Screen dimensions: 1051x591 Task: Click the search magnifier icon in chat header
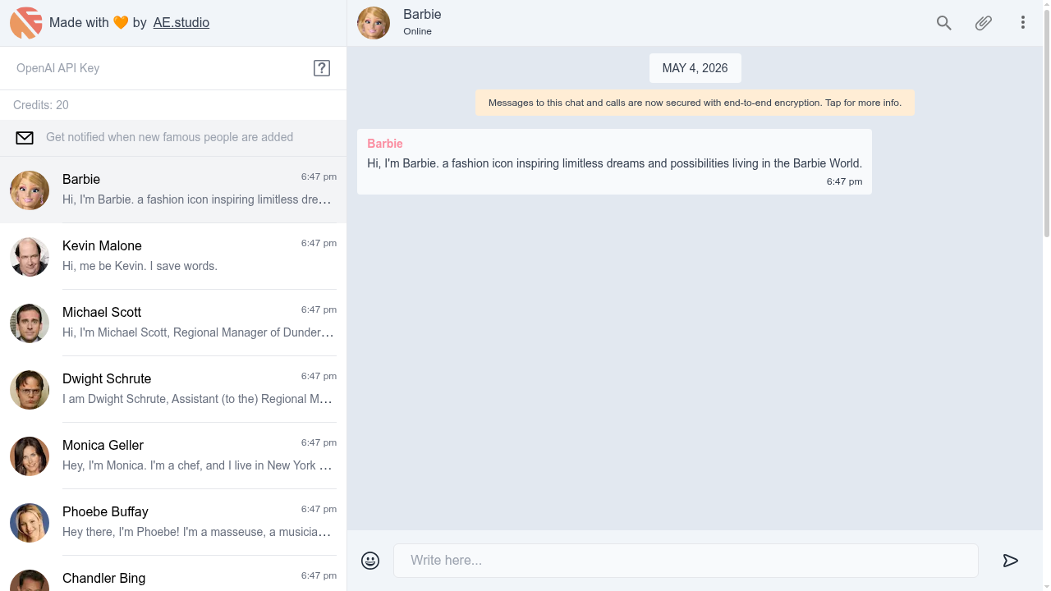(x=944, y=23)
